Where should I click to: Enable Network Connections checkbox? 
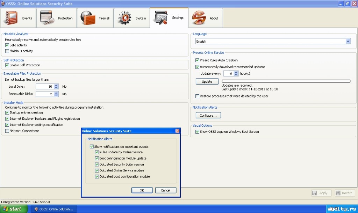(7, 131)
